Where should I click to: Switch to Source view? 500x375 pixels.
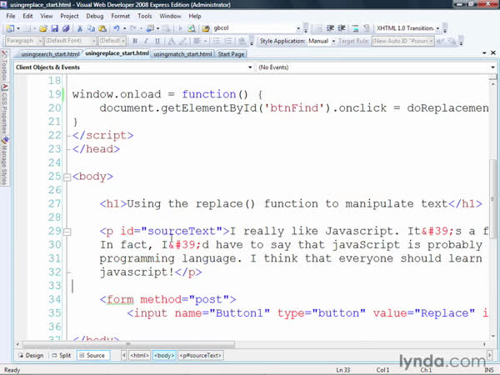pos(92,355)
